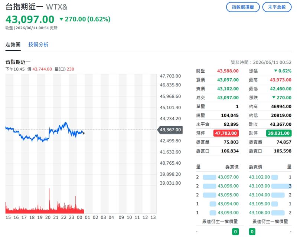
Task: Click the 單量 value 1
Action: coord(237,106)
